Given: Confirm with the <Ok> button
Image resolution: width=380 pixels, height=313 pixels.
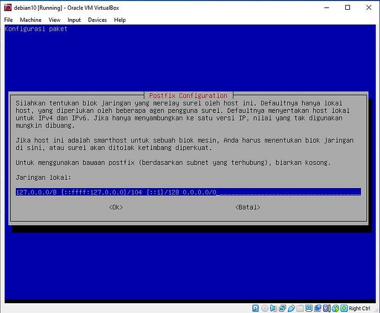Looking at the screenshot, I should coord(116,207).
